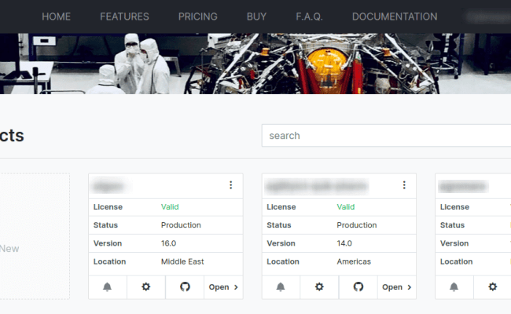Open the F.A.Q. page
Viewport: 511px width, 314px height.
[x=309, y=16]
